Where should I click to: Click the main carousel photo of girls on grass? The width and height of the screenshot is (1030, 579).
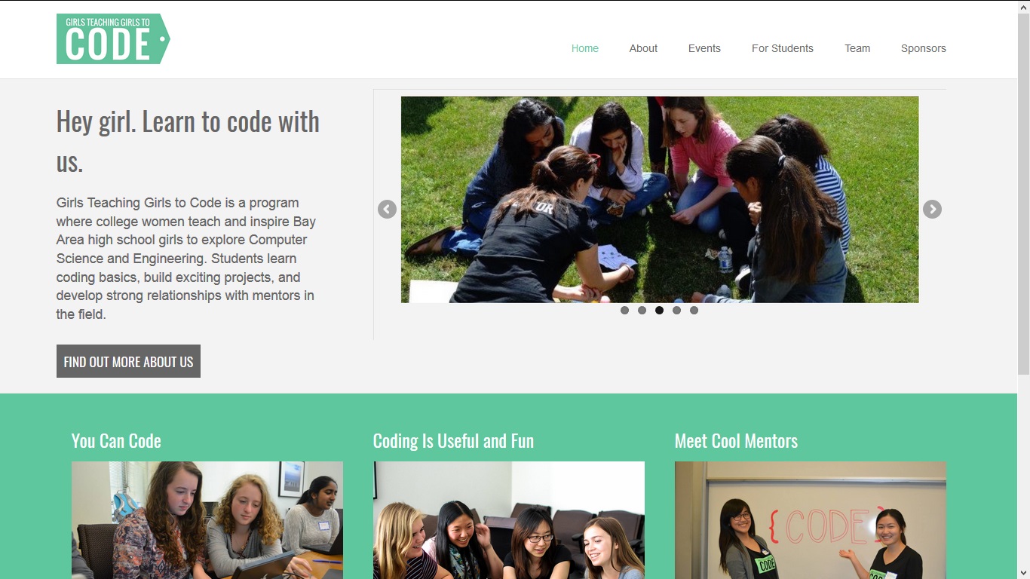click(660, 200)
